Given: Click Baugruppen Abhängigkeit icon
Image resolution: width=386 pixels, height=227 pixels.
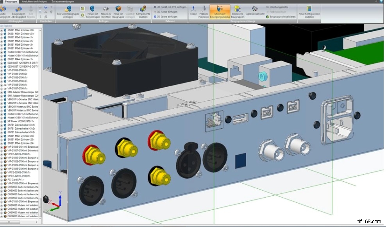Looking at the screenshot, I should click(x=18, y=9).
